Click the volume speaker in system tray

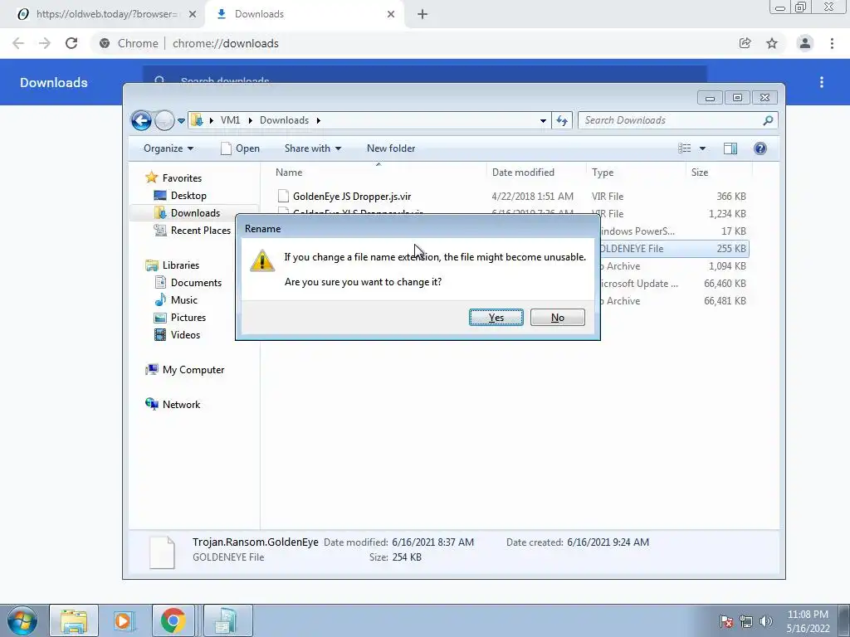coord(765,620)
